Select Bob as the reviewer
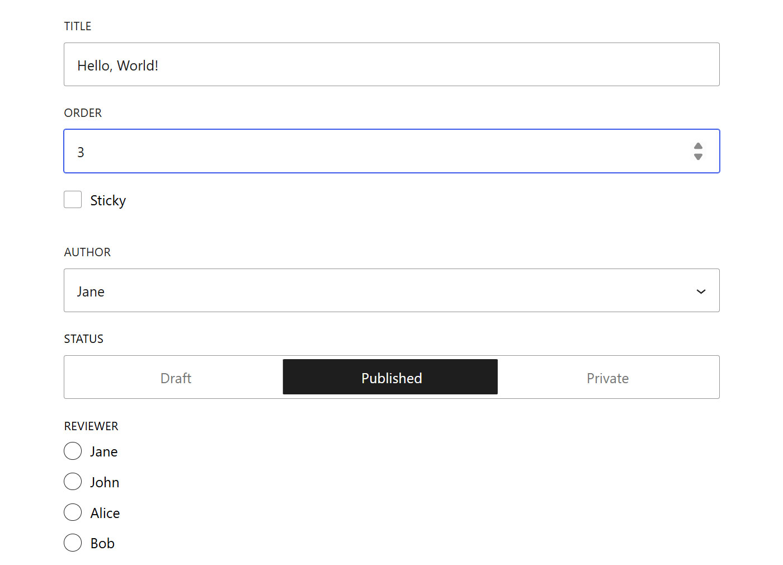 (72, 542)
